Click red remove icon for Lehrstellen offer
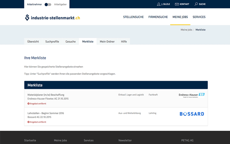This screenshot has height=144, width=230. pos(29,122)
